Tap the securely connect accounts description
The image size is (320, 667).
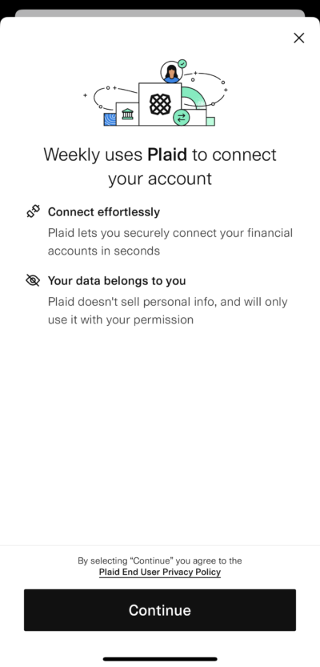click(x=170, y=242)
